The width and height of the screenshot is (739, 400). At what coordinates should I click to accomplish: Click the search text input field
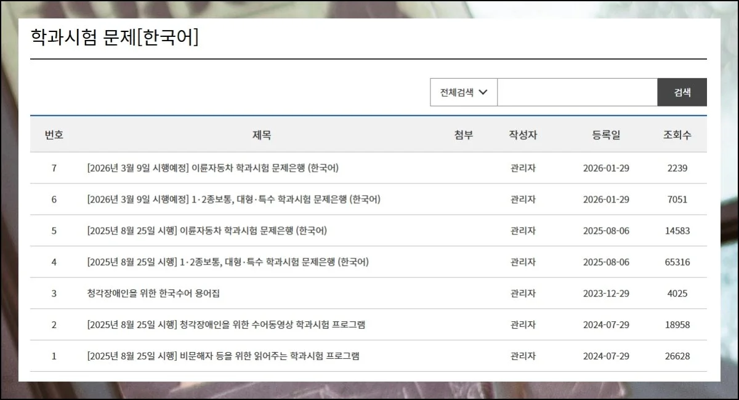[577, 92]
